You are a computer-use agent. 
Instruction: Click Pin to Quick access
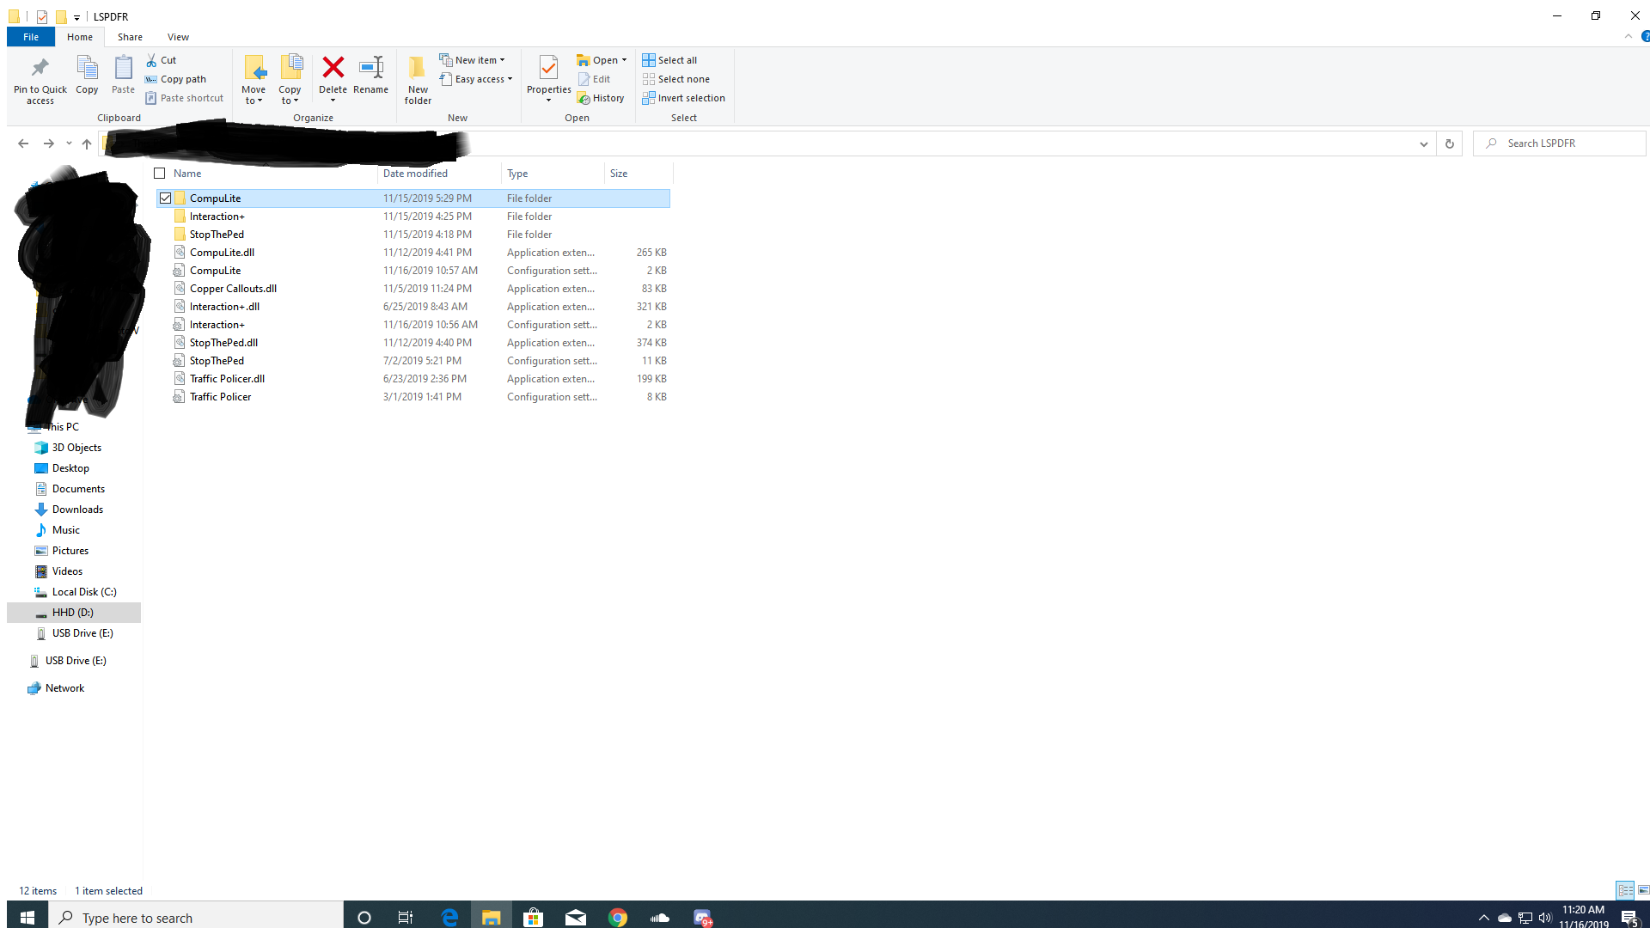40,79
